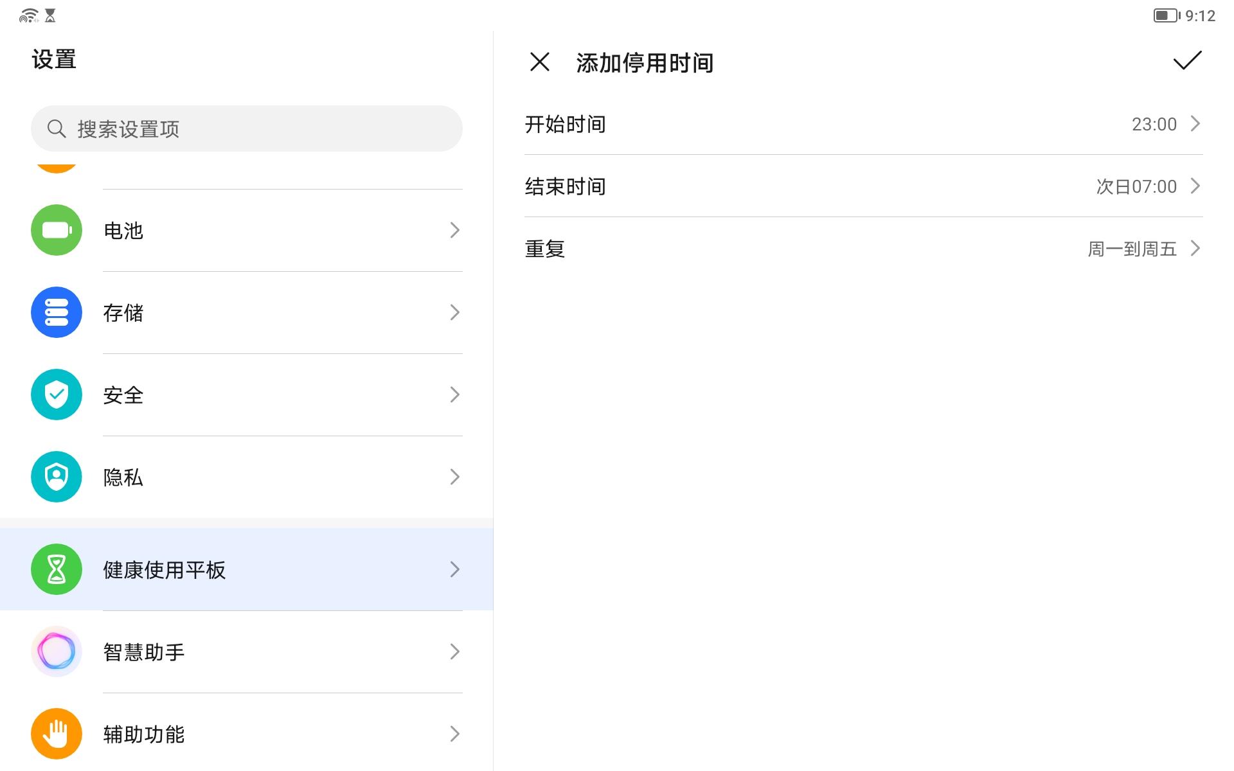Select the 隐私 privacy icon
The width and height of the screenshot is (1234, 771).
point(56,477)
